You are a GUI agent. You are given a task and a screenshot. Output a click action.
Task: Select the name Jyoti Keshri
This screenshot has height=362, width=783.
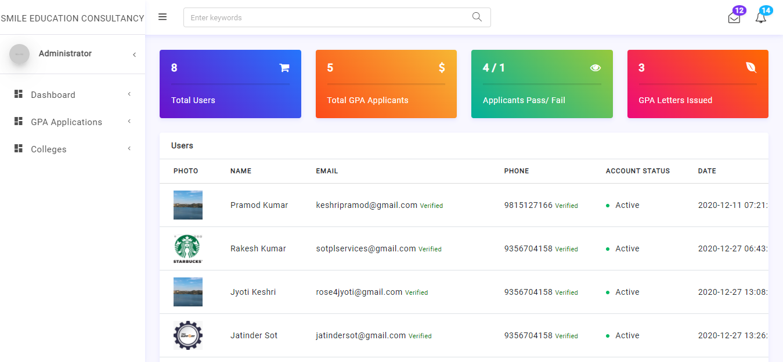(x=253, y=292)
